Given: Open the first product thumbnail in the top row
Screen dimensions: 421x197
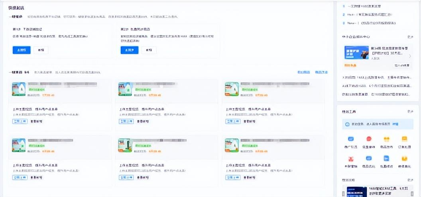Looking at the screenshot, I should pos(19,89).
